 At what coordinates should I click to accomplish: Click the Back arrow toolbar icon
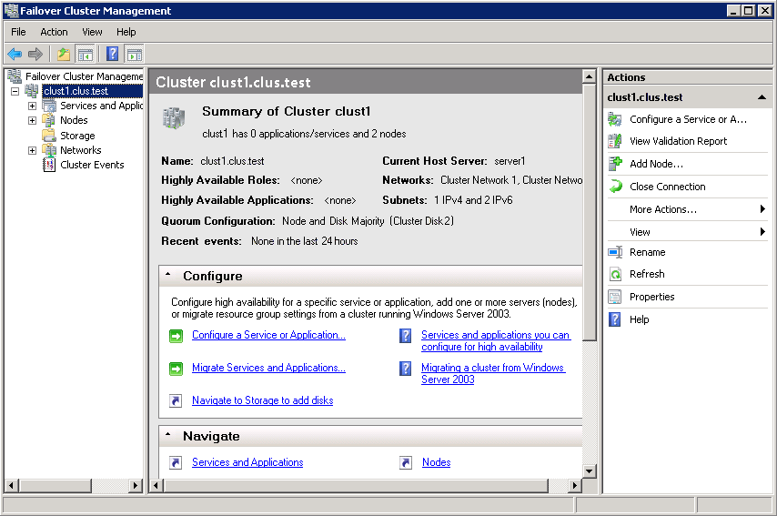coord(15,54)
